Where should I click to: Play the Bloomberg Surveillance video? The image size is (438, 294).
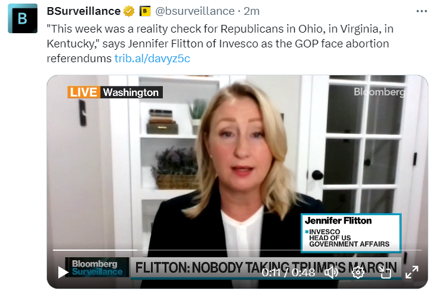pyautogui.click(x=63, y=272)
